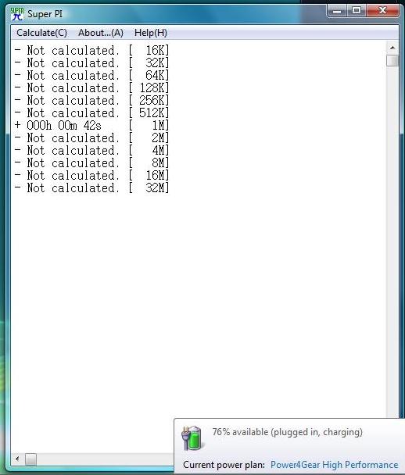This screenshot has height=475, width=405.
Task: Select the 4M not calculated row
Action: [x=91, y=151]
